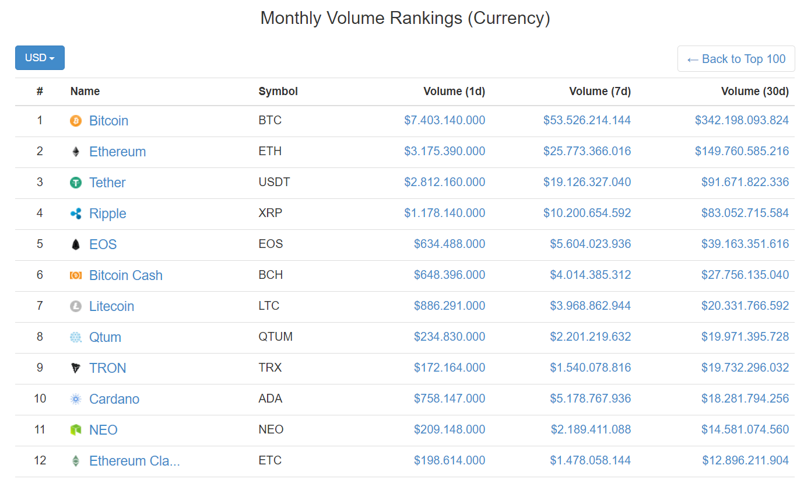Click the Qtum logo icon
This screenshot has width=804, height=479.
point(76,337)
